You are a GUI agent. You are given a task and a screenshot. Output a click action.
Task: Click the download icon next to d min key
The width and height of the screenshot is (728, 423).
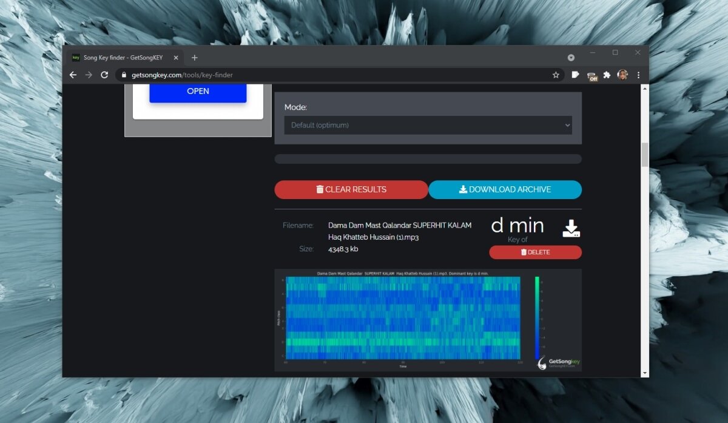tap(570, 229)
